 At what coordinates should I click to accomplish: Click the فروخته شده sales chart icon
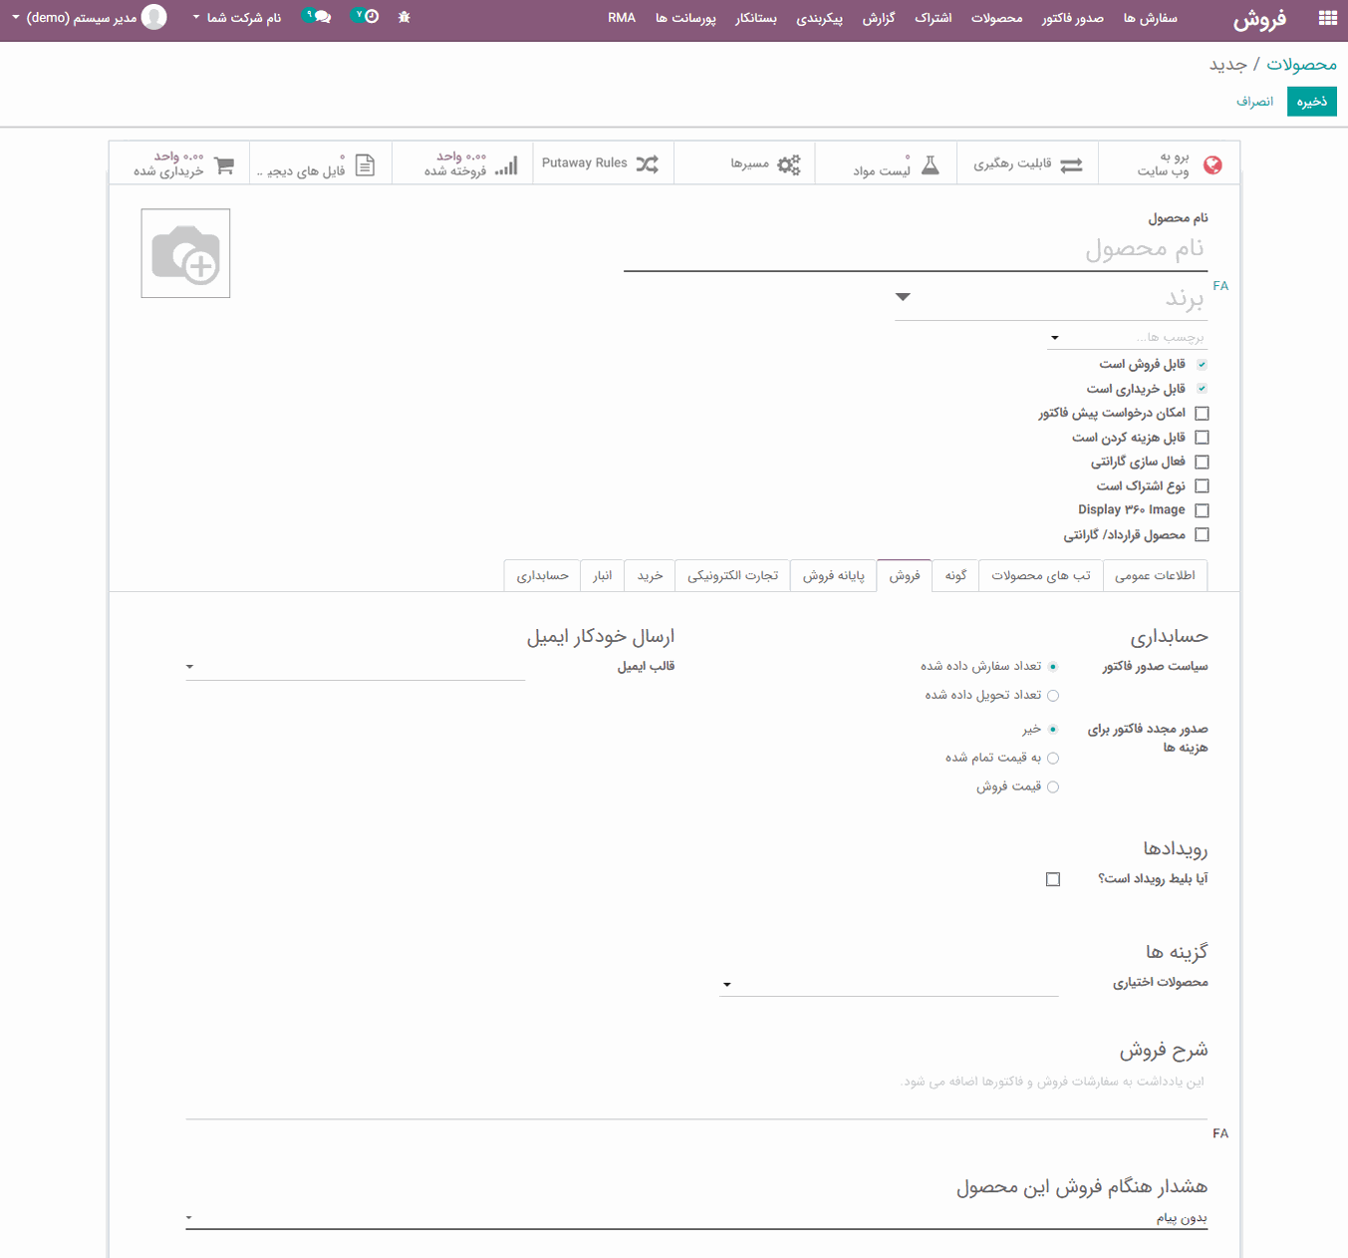click(x=507, y=164)
